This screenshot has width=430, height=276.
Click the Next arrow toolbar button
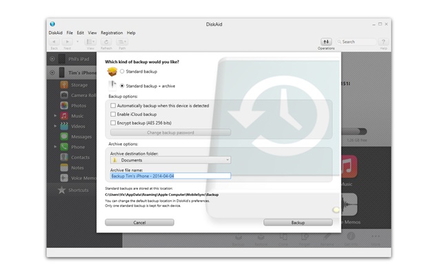point(68,41)
